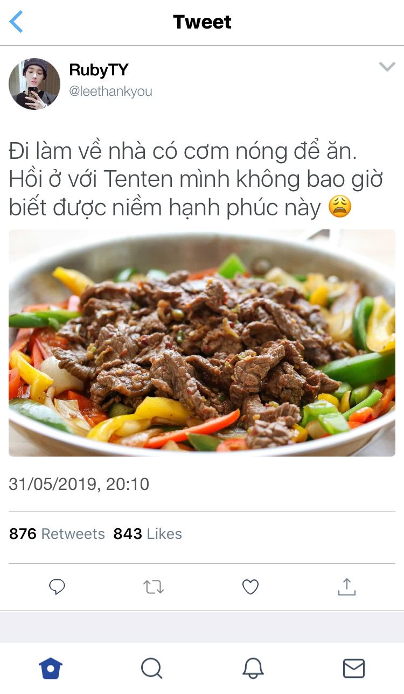Tap the 31/05/2019, 20:10 timestamp
Viewport: 404px width, 694px height.
(x=79, y=484)
